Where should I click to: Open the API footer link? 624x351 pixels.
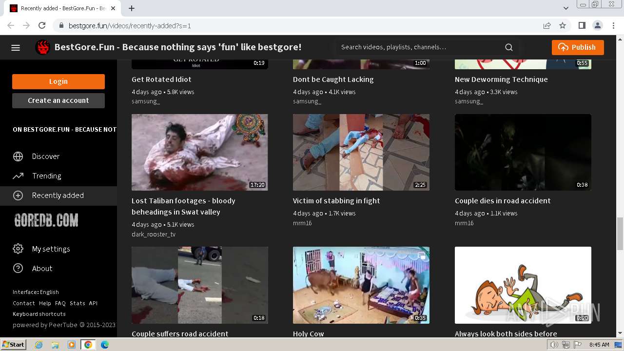[x=93, y=303]
